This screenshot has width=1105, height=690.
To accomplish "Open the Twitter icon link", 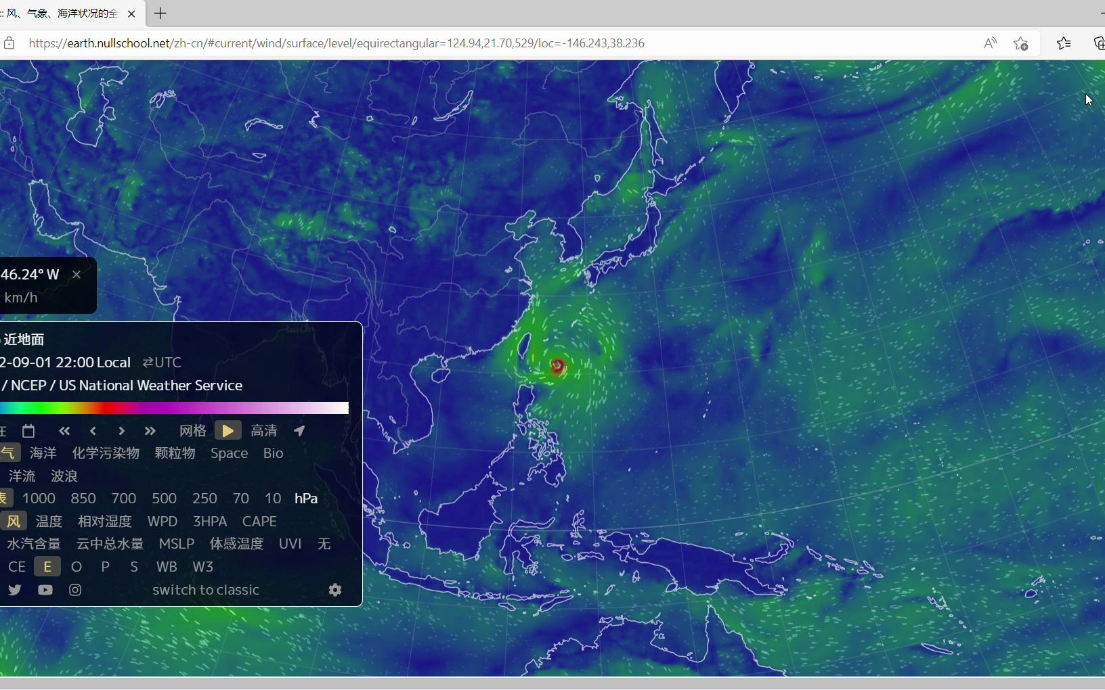I will 14,590.
